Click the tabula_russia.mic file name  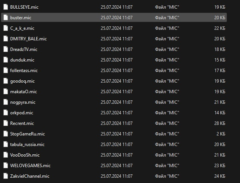click(x=27, y=144)
